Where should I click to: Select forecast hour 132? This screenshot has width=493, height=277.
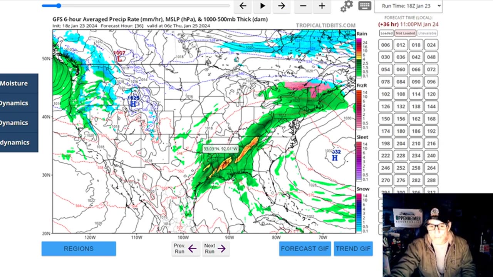click(401, 107)
